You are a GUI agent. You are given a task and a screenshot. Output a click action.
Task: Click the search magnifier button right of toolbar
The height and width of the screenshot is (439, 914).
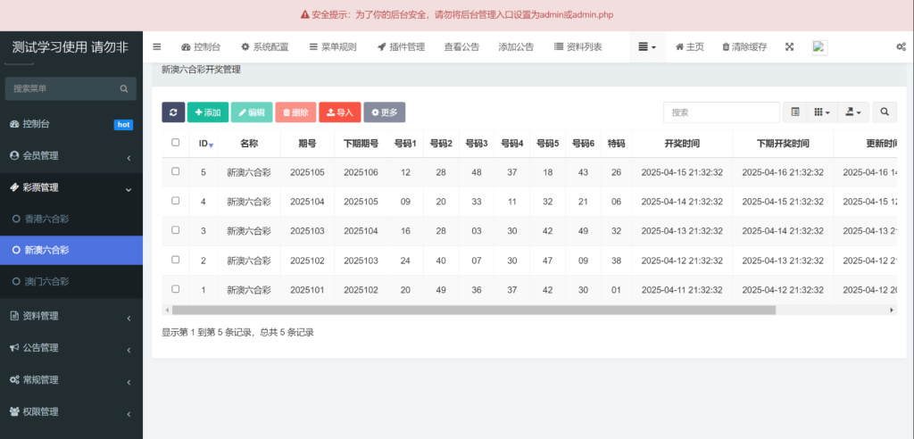point(885,112)
